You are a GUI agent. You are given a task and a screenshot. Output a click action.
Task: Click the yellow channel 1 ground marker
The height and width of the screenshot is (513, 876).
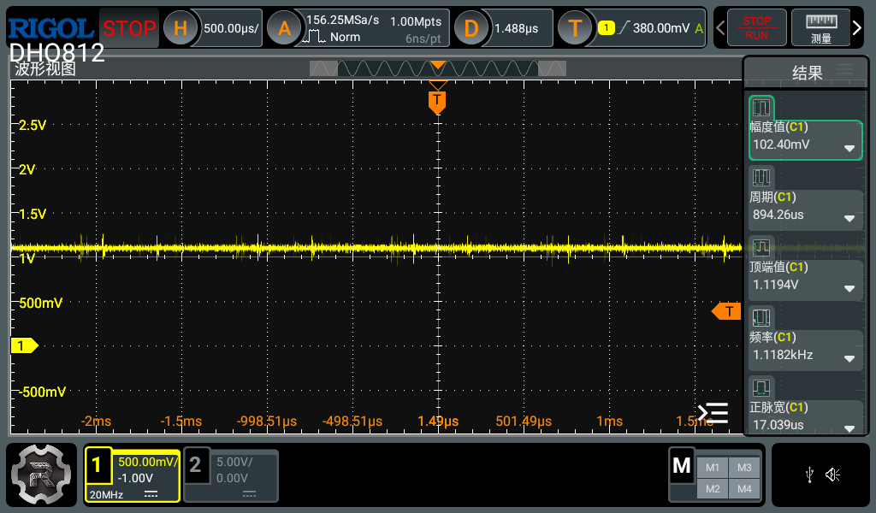click(x=24, y=345)
